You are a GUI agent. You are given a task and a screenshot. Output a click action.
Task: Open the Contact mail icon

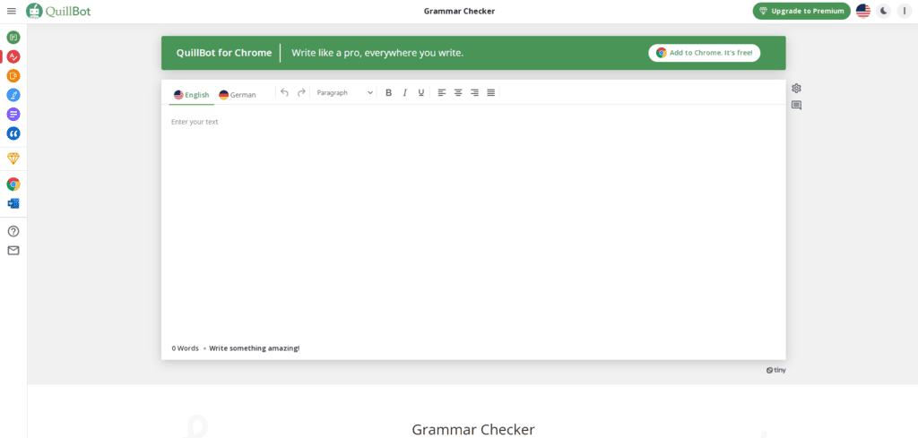(x=13, y=250)
